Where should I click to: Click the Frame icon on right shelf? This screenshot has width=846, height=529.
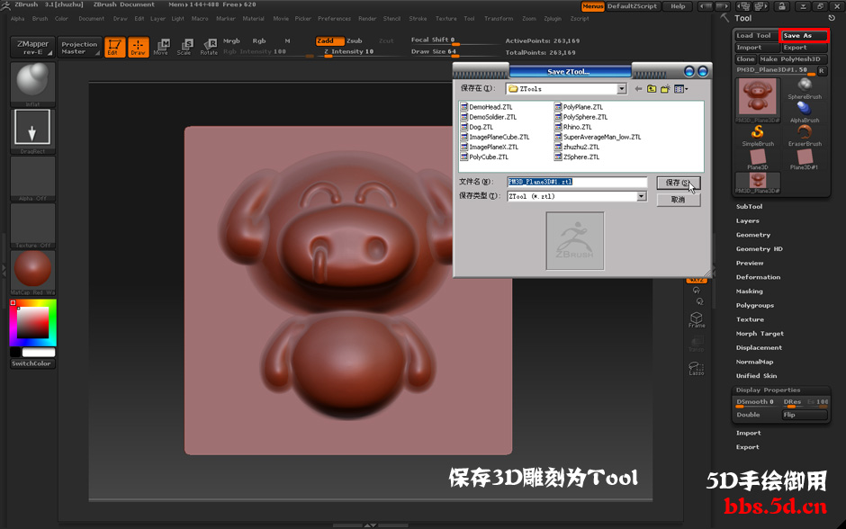pos(697,319)
